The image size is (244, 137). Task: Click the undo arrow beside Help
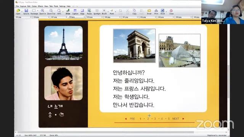[74, 6]
